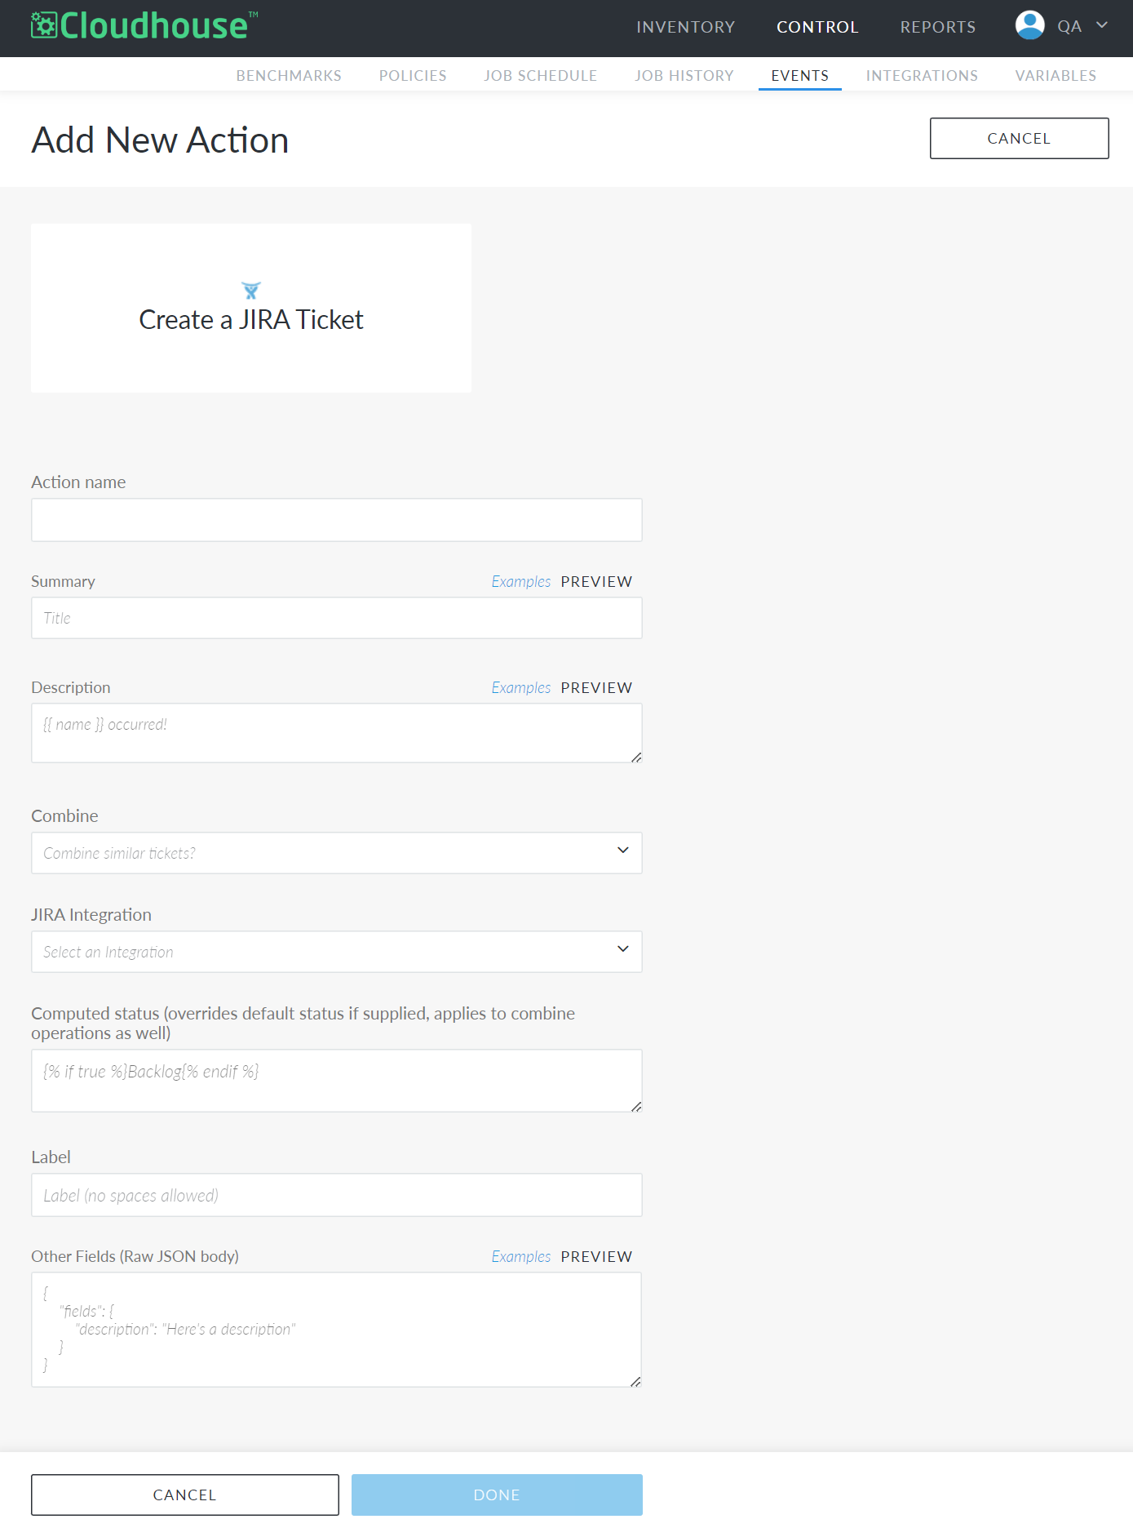1133x1528 pixels.
Task: Click the bottom Cancel button
Action: point(185,1495)
